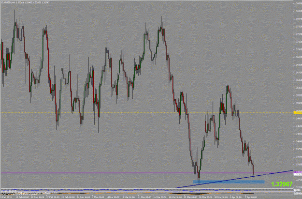This screenshot has width=302, height=199.
Task: Click the 11 Mar 00:00 time axis label
Action: tap(144, 198)
